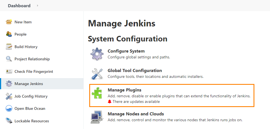Image resolution: width=270 pixels, height=129 pixels.
Task: Click the Global Tool Configuration wrench icon
Action: 97,73
